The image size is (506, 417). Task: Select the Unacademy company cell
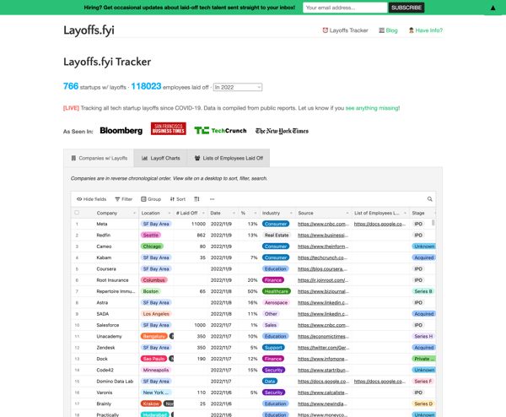click(x=109, y=336)
